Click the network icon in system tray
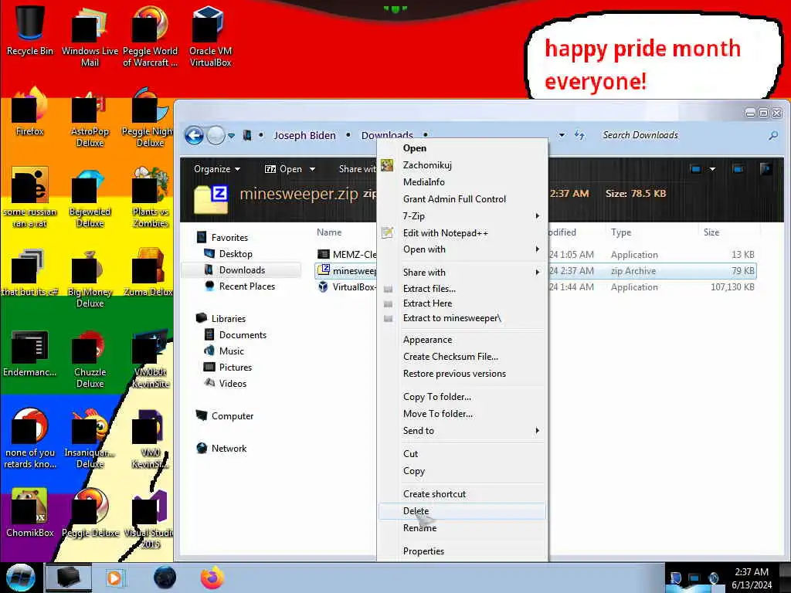Viewport: 791px width, 593px height. click(x=694, y=578)
